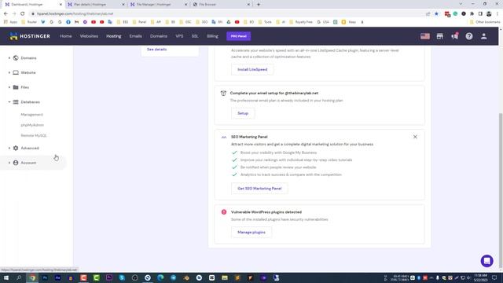Click the browser back arrow
Viewport: 503px width, 283px height.
click(x=6, y=14)
